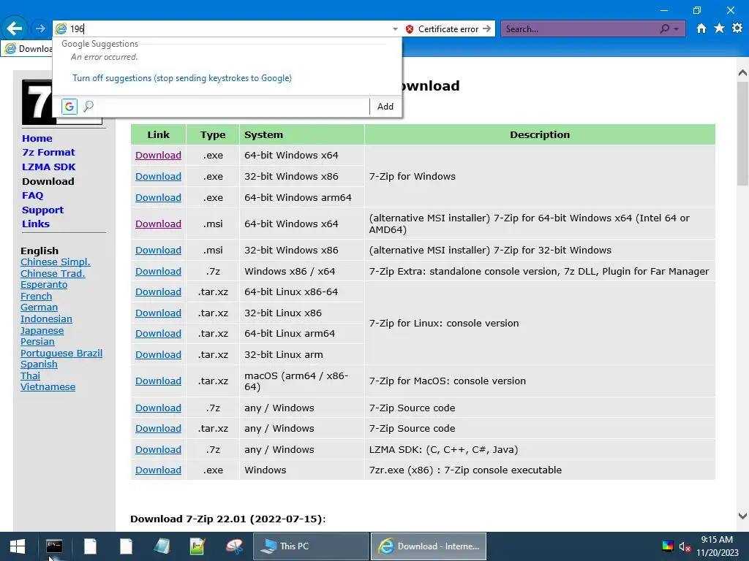Download the .exe for 64-bit Windows arm64
The image size is (749, 561).
coord(158,197)
